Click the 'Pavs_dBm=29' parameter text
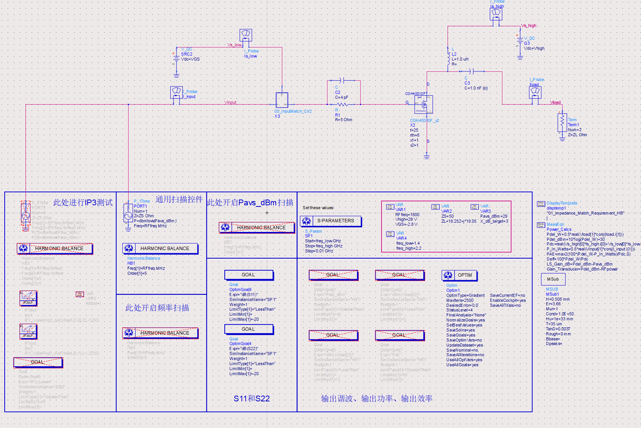 [494, 216]
